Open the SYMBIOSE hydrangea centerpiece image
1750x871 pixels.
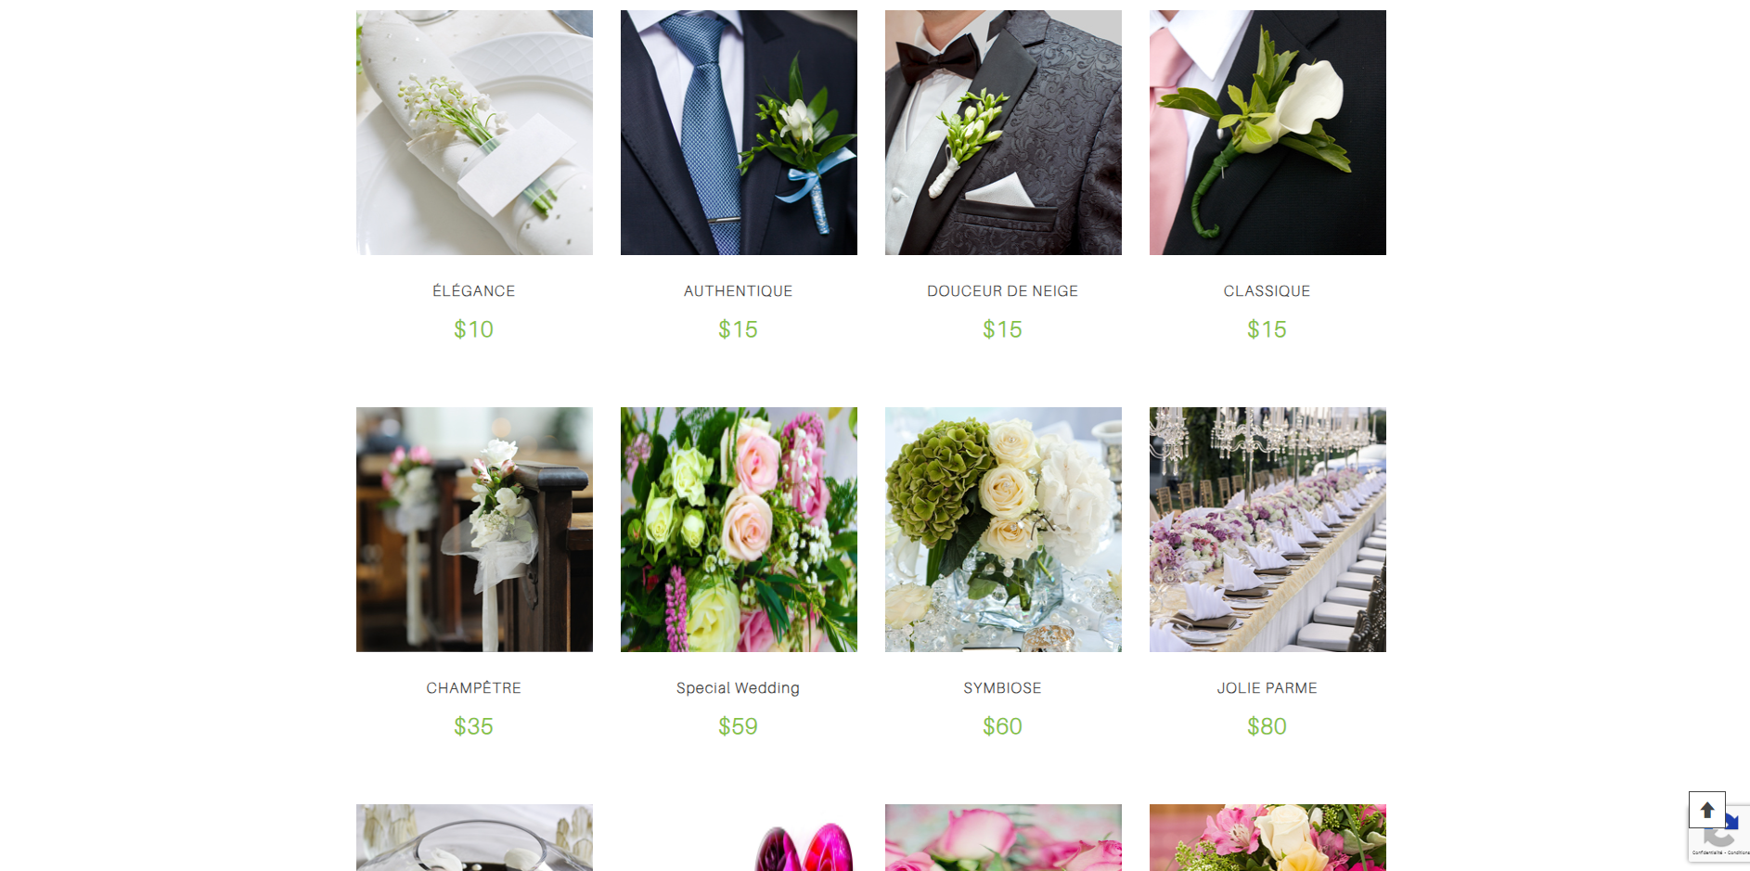(1003, 530)
